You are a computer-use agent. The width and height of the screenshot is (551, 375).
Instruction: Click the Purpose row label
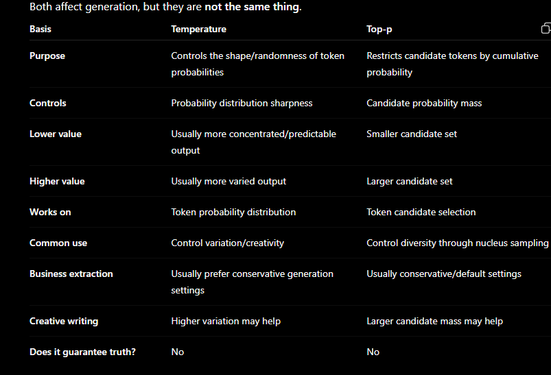47,56
